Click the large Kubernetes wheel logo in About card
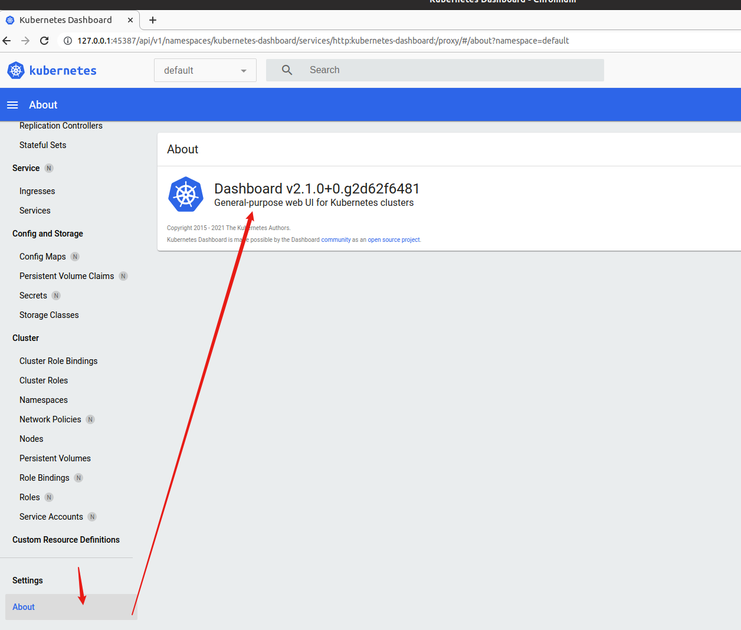This screenshot has height=630, width=741. (x=186, y=194)
